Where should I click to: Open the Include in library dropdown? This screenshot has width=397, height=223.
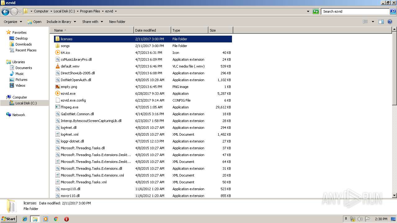tap(61, 22)
